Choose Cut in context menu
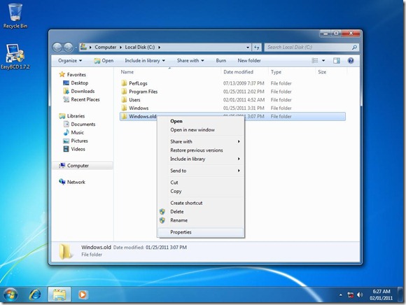Screen dimensions: 406x305 [174, 183]
